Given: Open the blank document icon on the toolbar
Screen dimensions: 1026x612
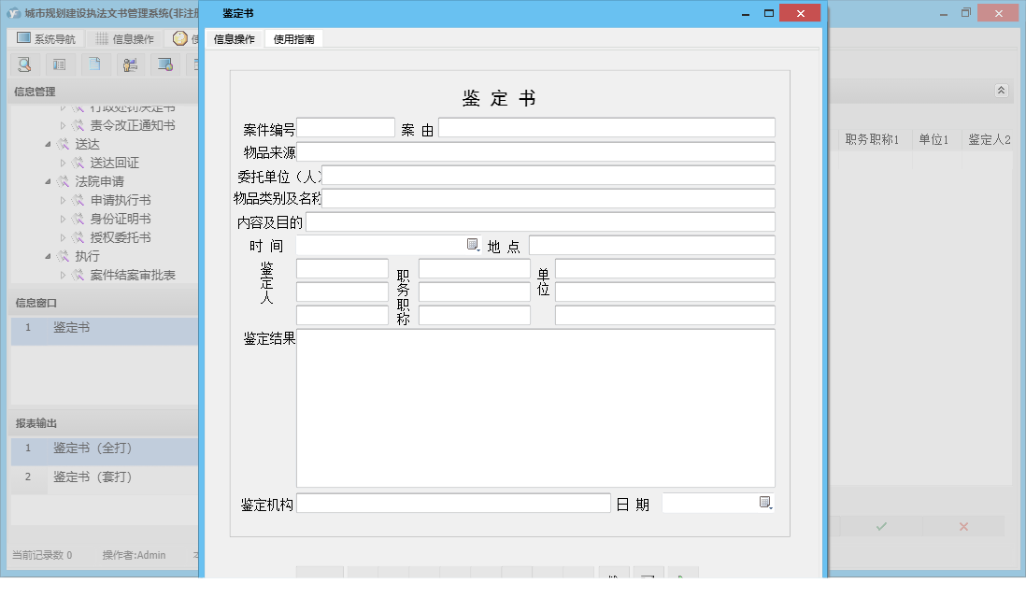Looking at the screenshot, I should [93, 64].
